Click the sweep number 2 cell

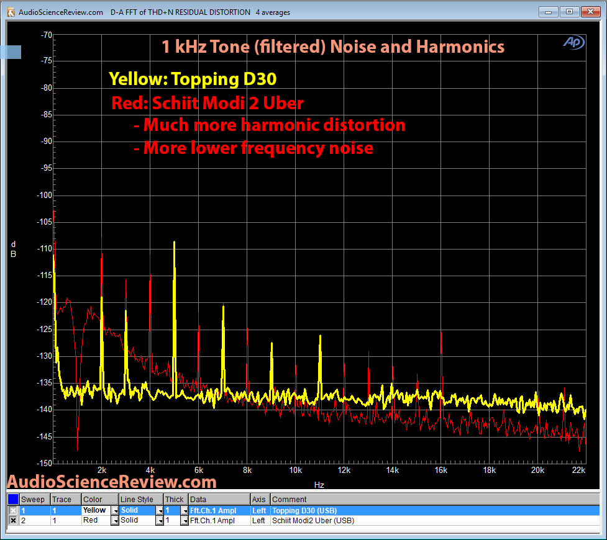(35, 521)
